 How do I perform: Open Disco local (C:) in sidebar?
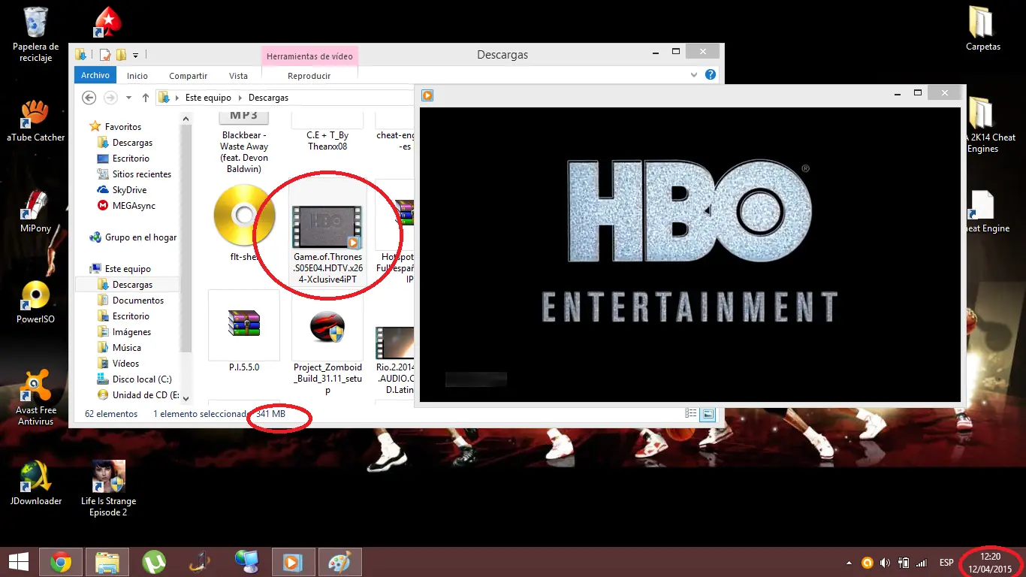142,379
